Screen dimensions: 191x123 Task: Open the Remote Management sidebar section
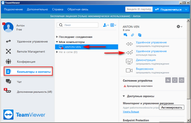tap(31, 52)
